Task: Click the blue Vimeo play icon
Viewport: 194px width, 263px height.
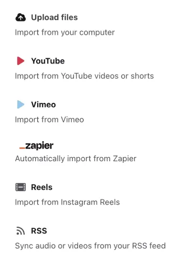Action: (x=20, y=104)
